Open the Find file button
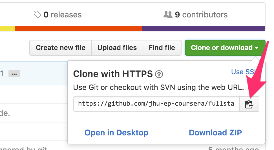This screenshot has width=274, height=150. click(x=162, y=48)
